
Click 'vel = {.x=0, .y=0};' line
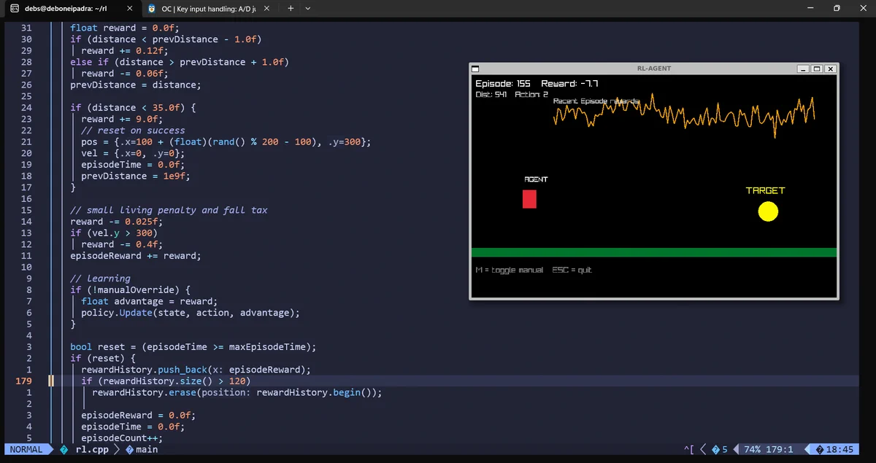[133, 153]
